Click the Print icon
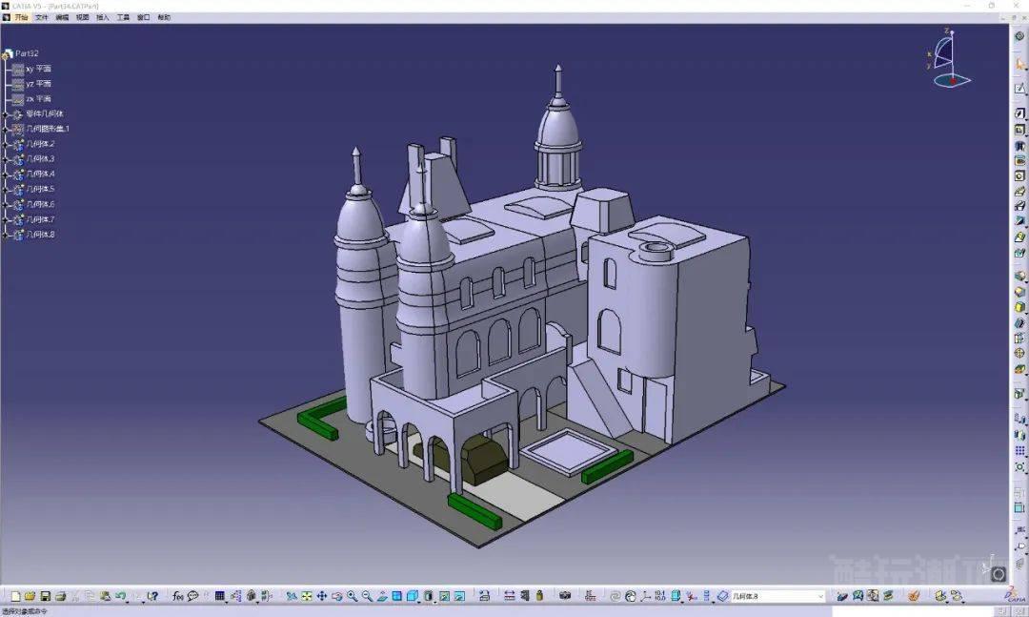 tap(60, 596)
